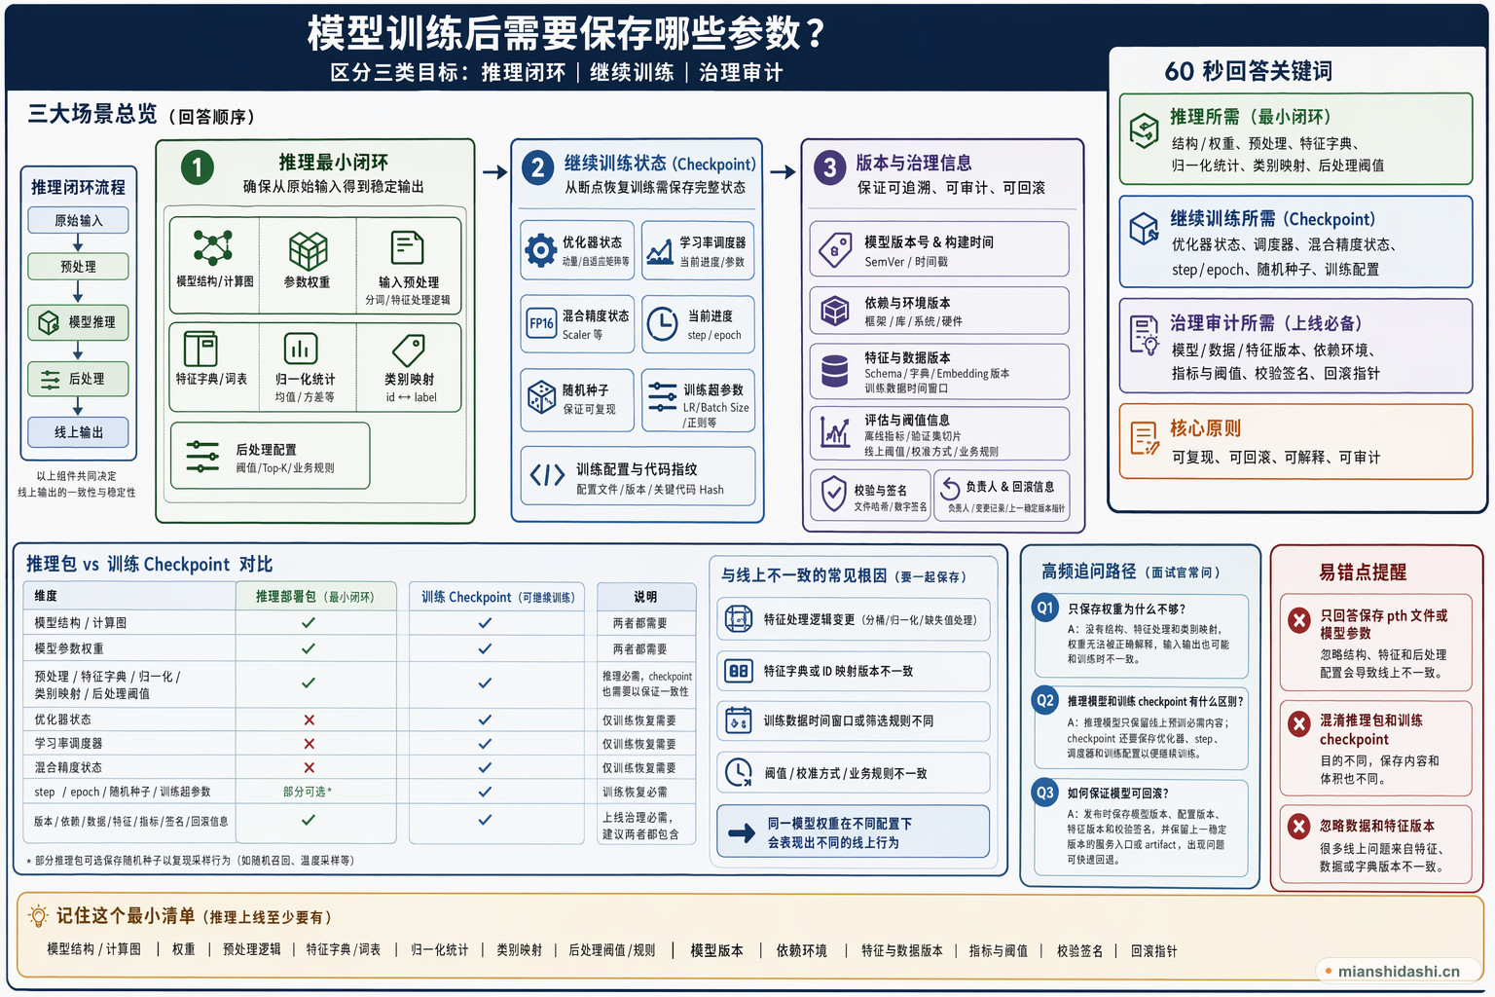Click the 模型版本号 & 构建时间 tag icon
The image size is (1495, 997).
(x=835, y=250)
